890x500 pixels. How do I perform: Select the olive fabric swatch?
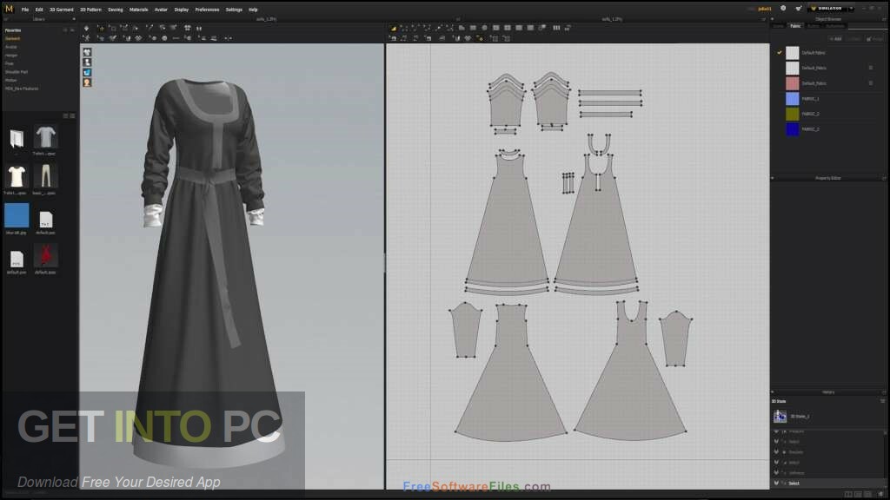(x=793, y=114)
